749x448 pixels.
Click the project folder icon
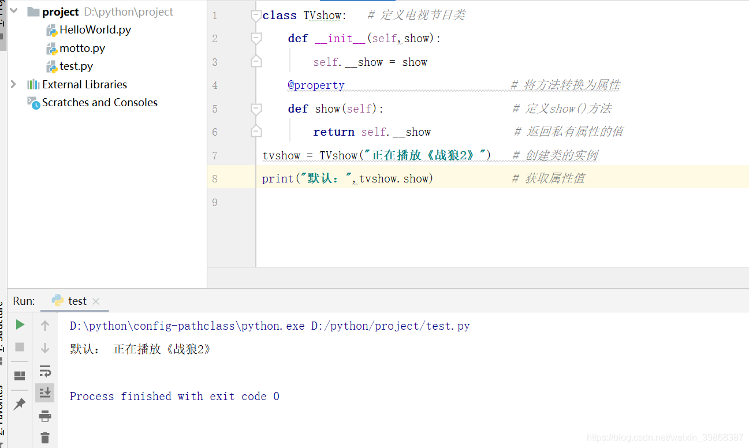coord(33,12)
